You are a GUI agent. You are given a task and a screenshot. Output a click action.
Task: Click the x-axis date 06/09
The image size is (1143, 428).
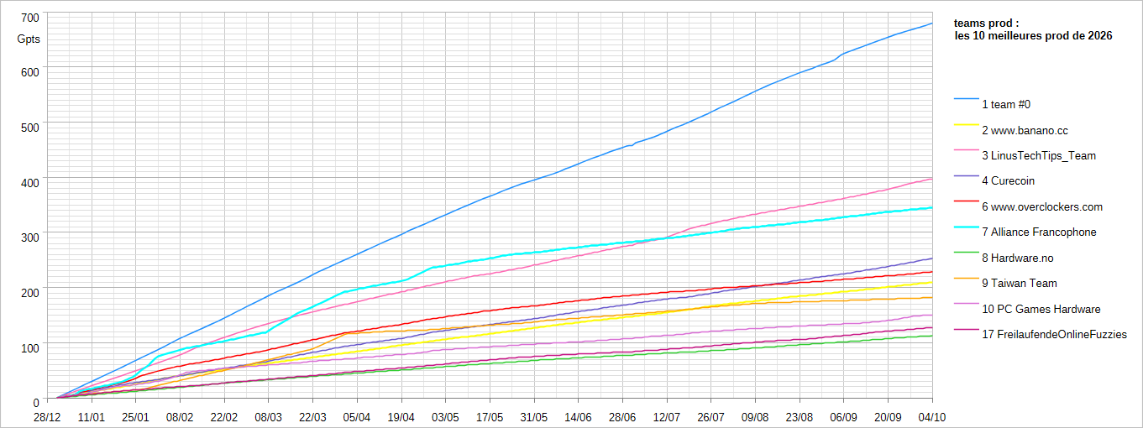point(844,416)
